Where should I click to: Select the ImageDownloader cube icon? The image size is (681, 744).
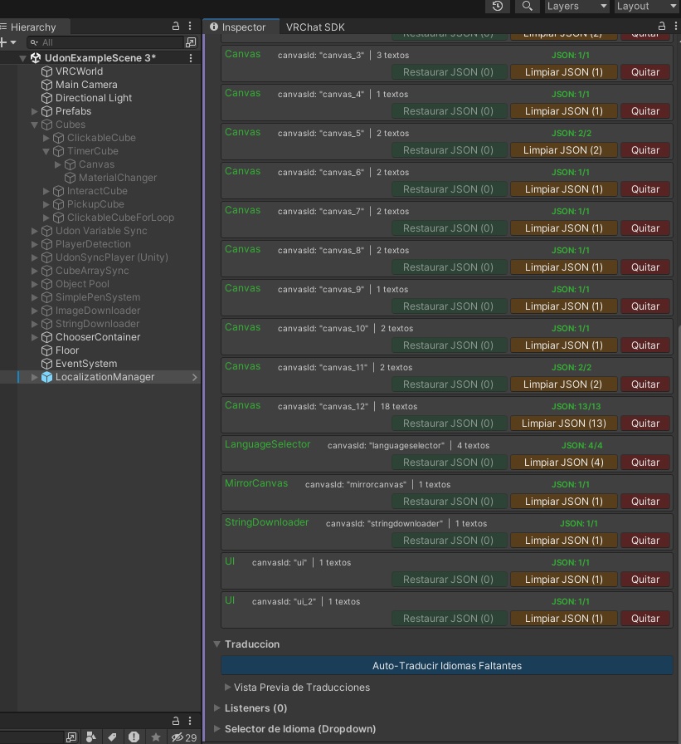pyautogui.click(x=46, y=311)
